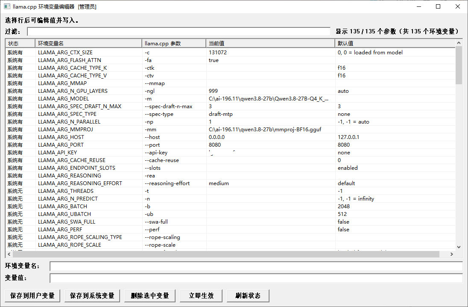Click default value 2048
Screen dimensions: 468x307
(344, 206)
